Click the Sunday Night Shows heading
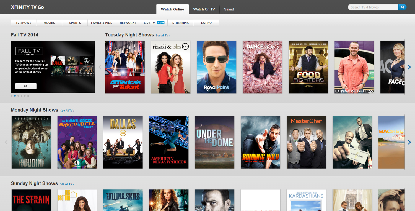This screenshot has height=211, width=415. pos(34,183)
